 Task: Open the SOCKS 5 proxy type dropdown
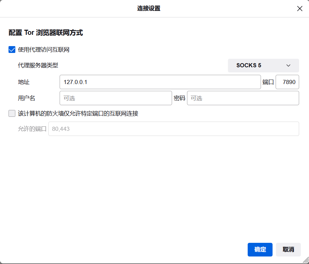(263, 66)
